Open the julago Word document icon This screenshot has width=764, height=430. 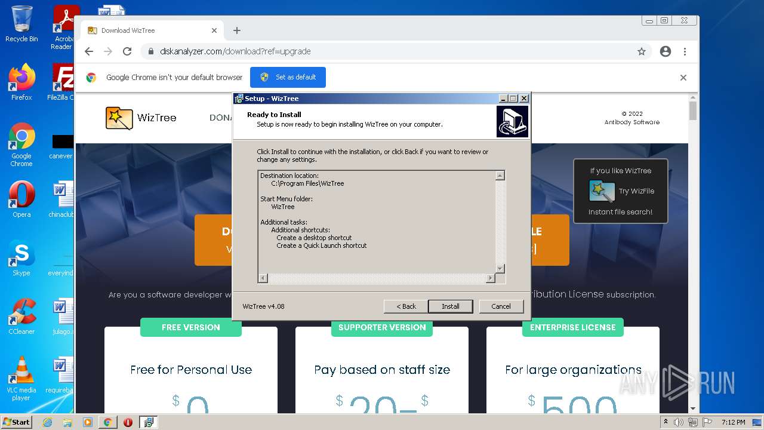click(61, 317)
